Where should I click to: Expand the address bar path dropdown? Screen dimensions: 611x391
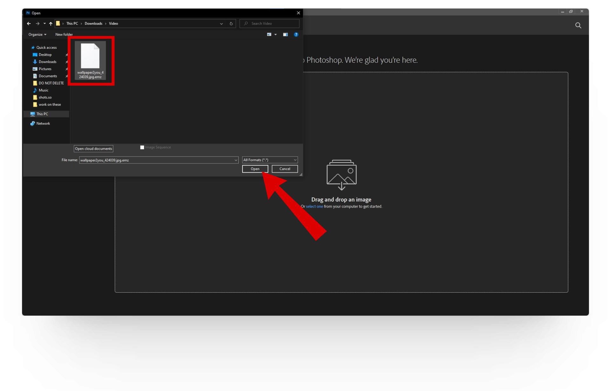[x=221, y=24]
